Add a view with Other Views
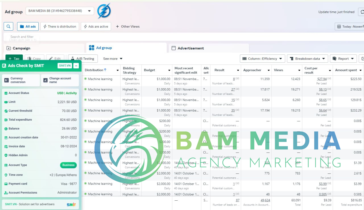The height and width of the screenshot is (210, 364). click(128, 26)
